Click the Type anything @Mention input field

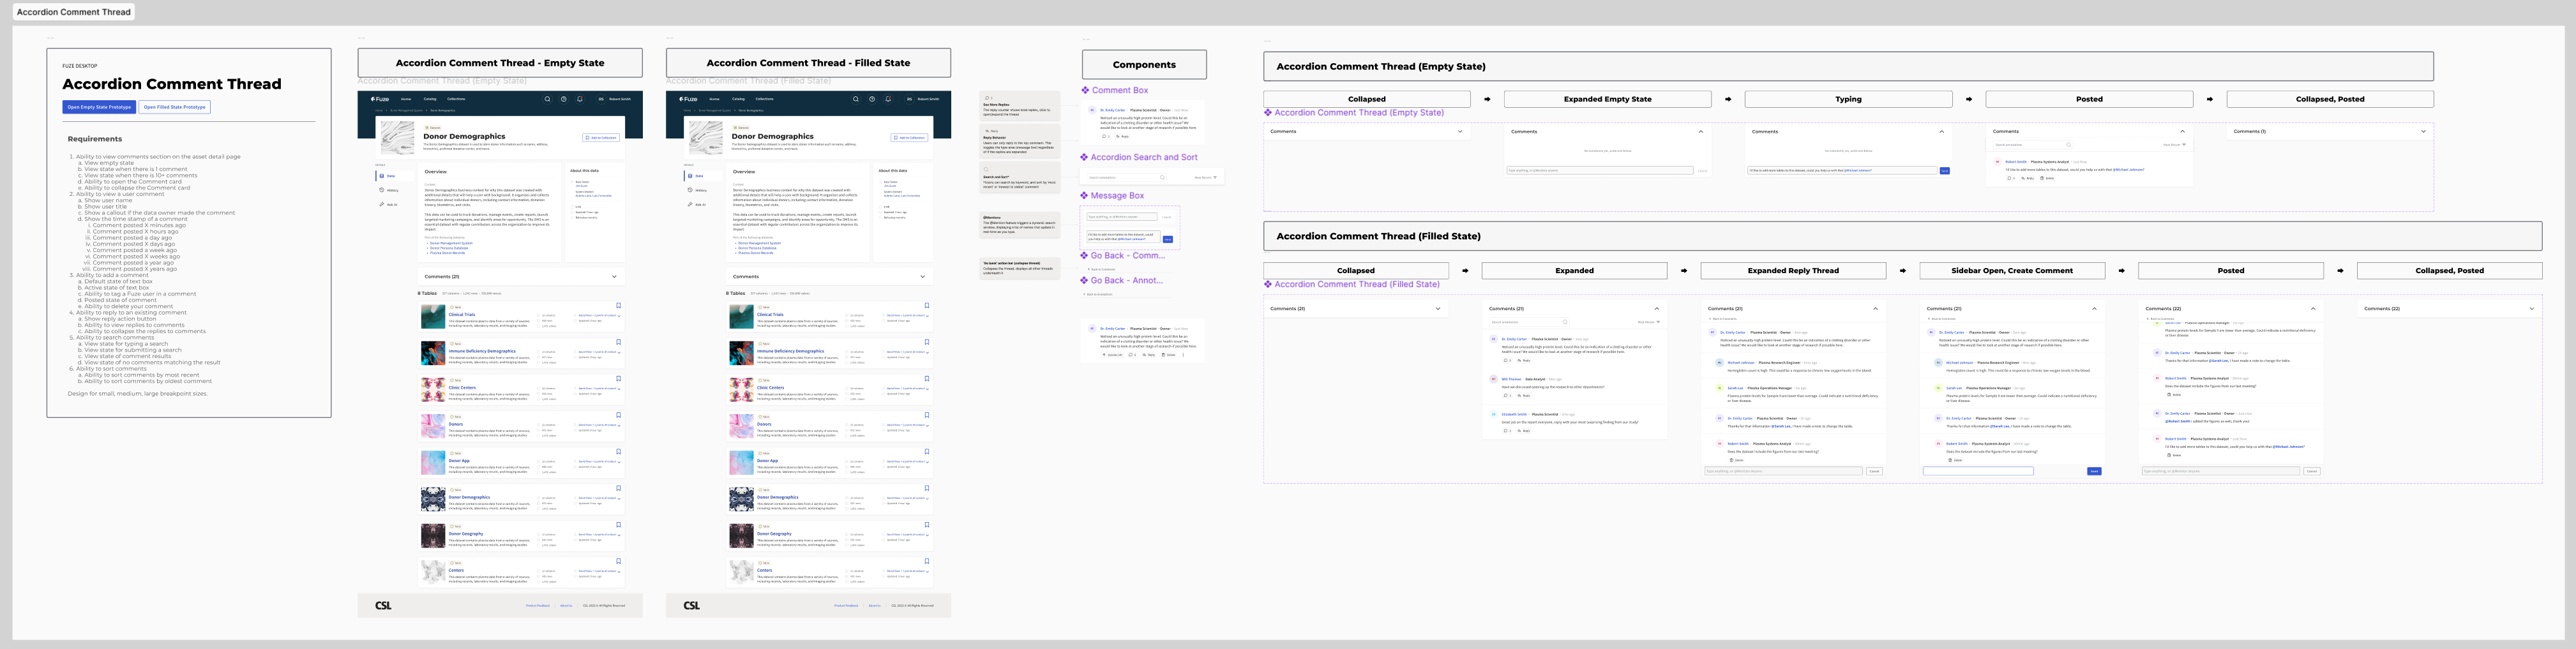tap(1122, 217)
